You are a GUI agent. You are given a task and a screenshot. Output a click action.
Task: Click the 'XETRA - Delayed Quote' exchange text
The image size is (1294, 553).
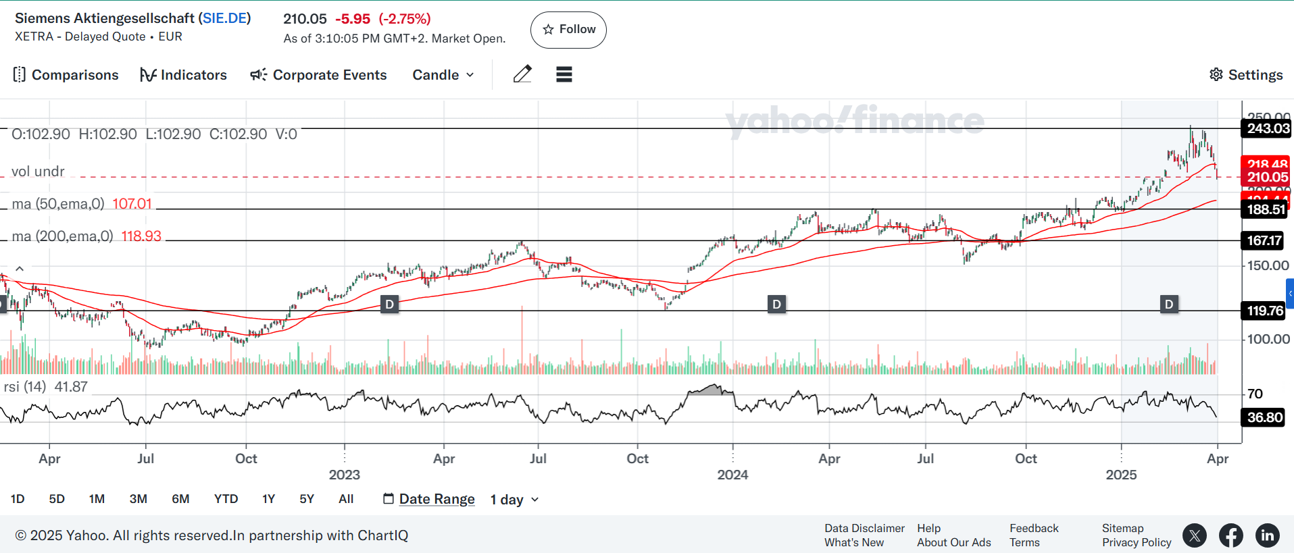tap(80, 36)
